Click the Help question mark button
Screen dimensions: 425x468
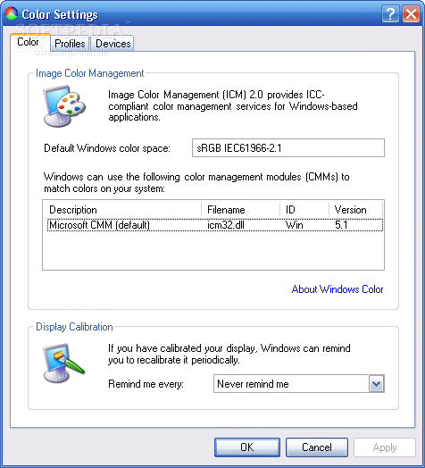(x=390, y=13)
